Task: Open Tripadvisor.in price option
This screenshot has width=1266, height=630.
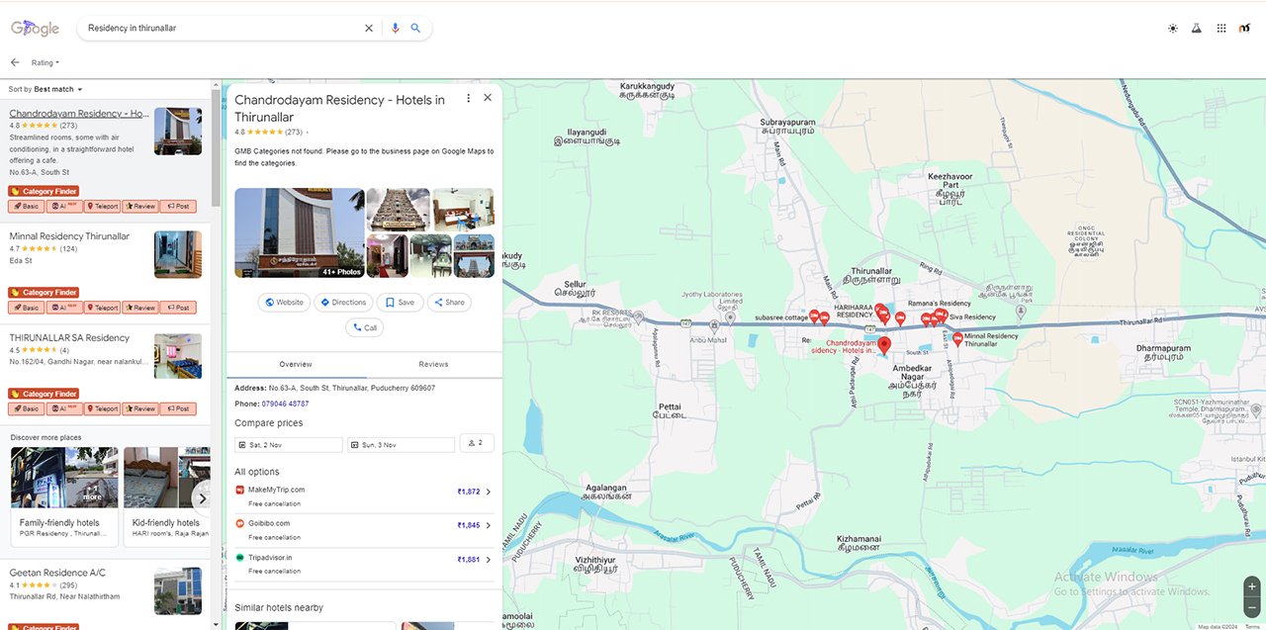Action: (364, 564)
